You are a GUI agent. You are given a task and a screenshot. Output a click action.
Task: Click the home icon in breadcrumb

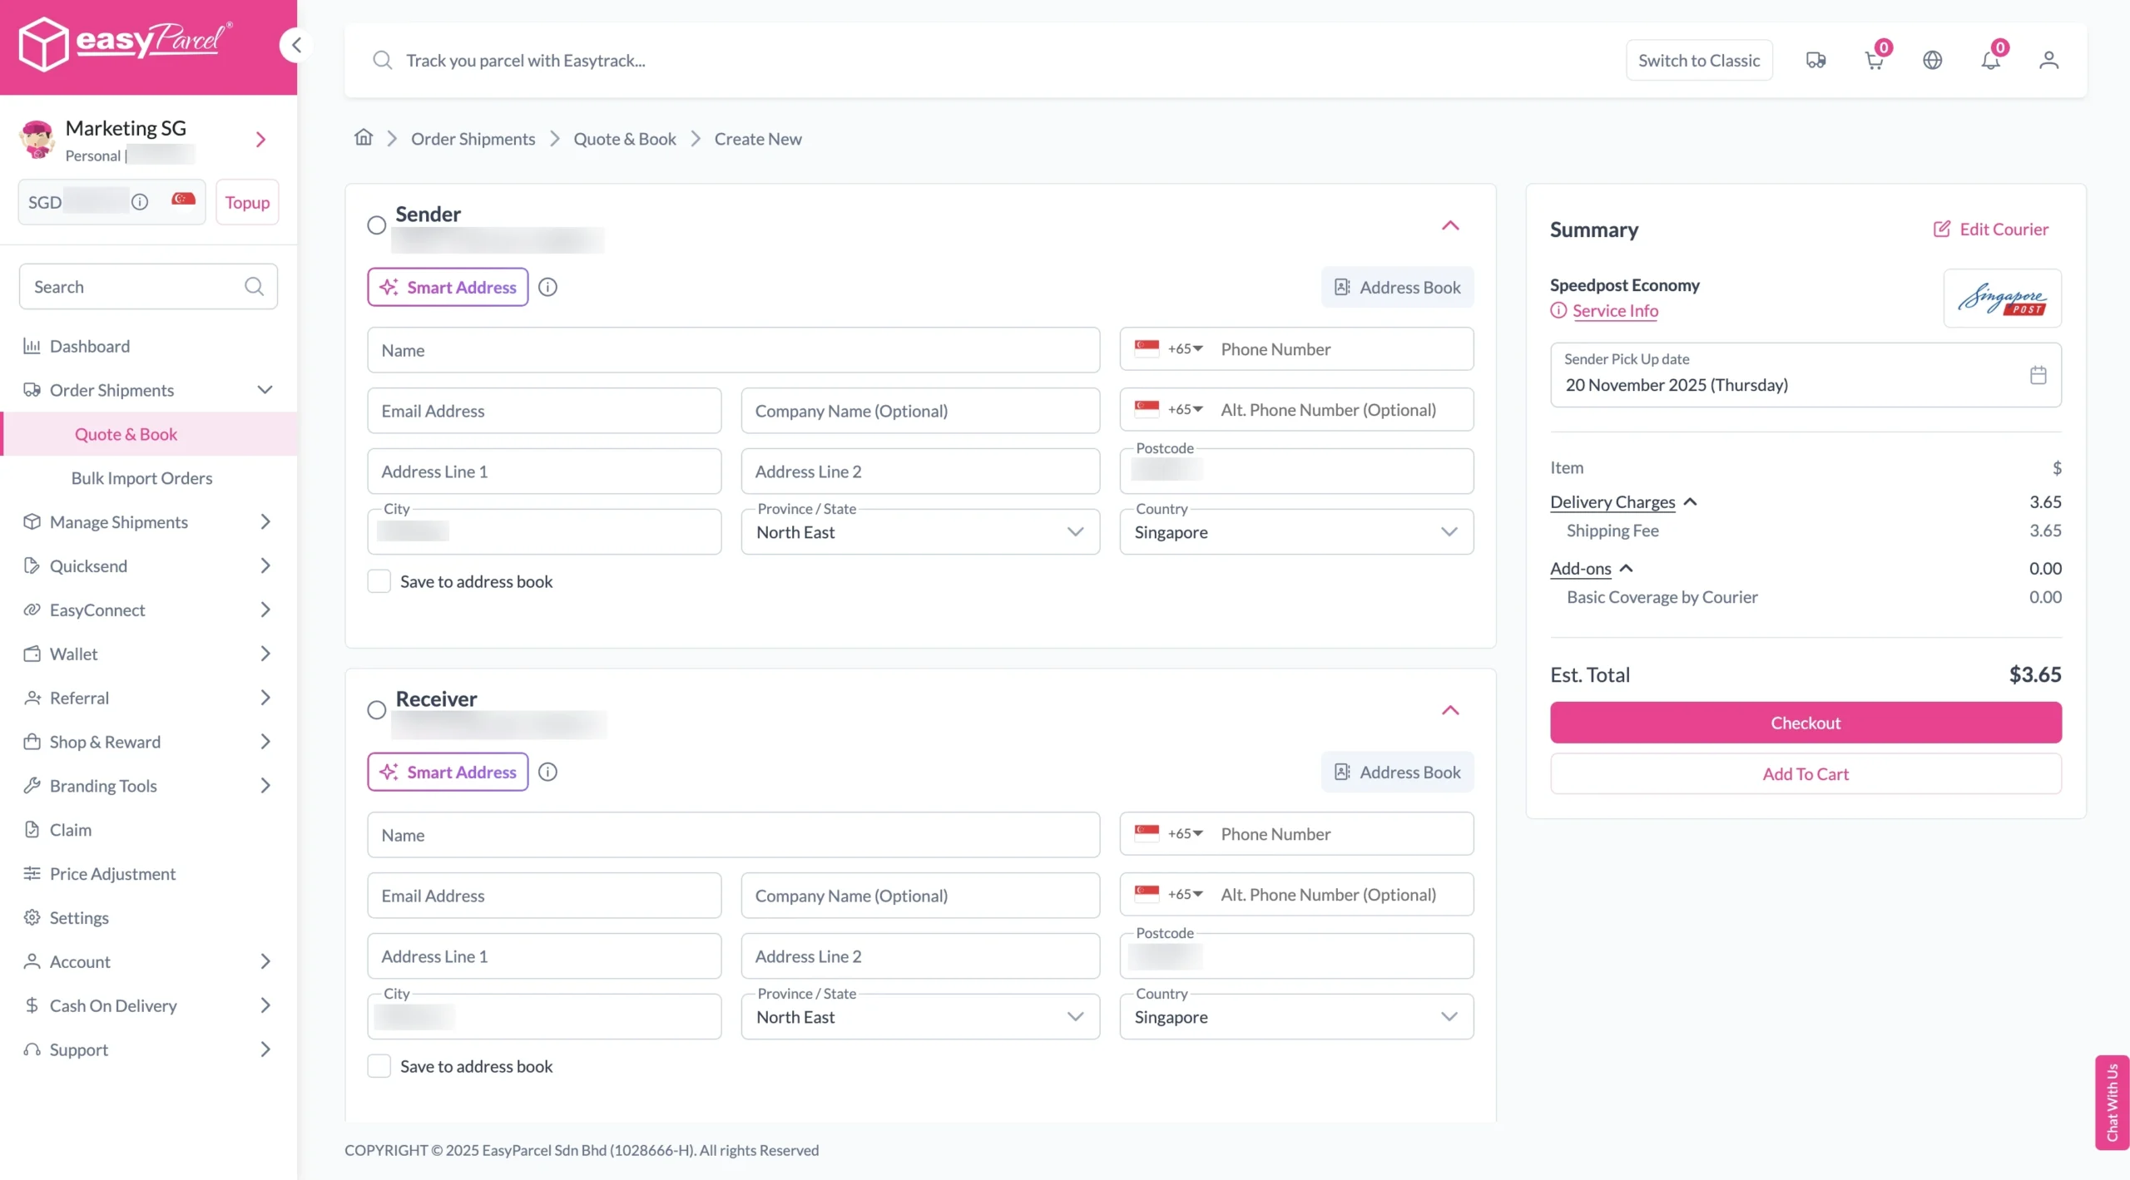pos(364,138)
